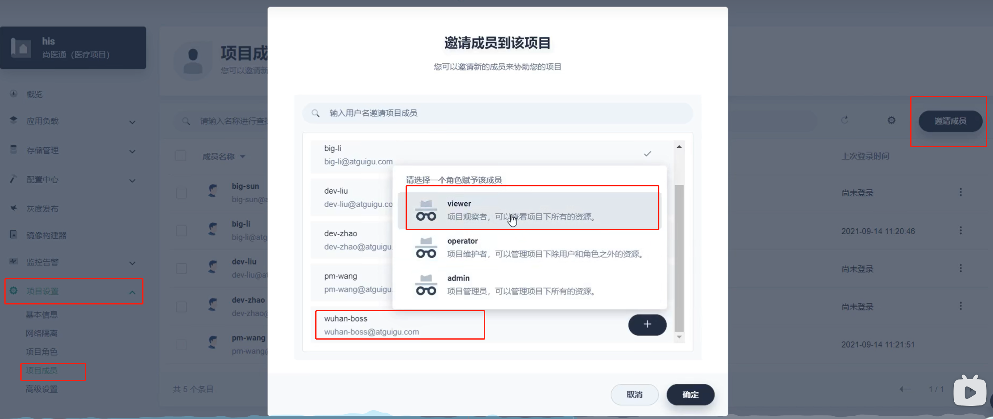
Task: Open table settings gear icon
Action: coord(892,120)
